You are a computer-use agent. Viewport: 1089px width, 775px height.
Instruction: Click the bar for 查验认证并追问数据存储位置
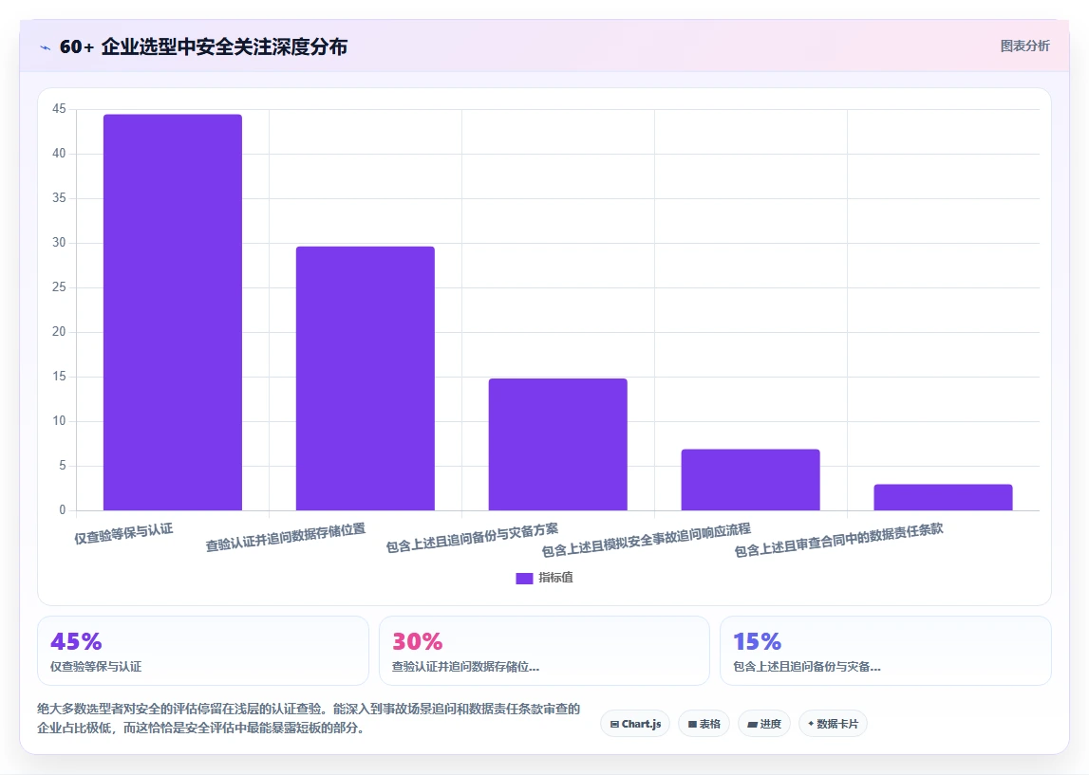(366, 378)
